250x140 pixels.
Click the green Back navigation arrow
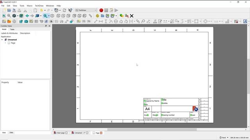27,16
